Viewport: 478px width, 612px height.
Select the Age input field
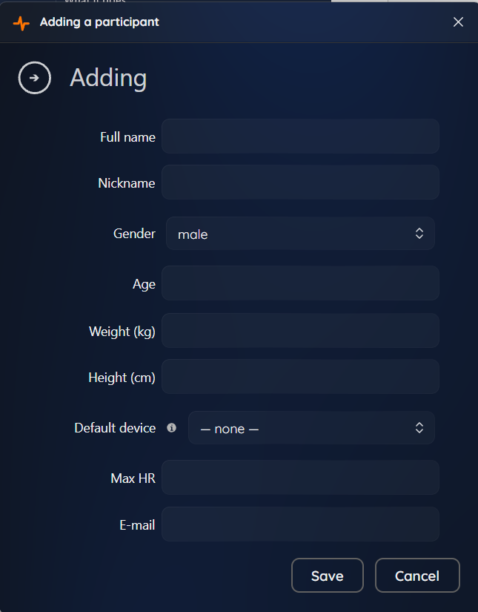tap(300, 283)
